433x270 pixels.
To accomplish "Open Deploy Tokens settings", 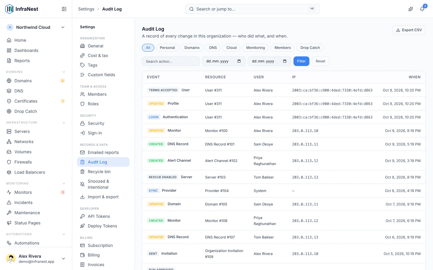I will (103, 226).
